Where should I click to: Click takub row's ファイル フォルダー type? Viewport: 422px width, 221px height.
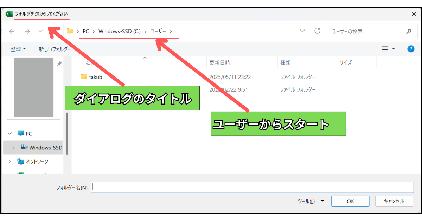(298, 77)
